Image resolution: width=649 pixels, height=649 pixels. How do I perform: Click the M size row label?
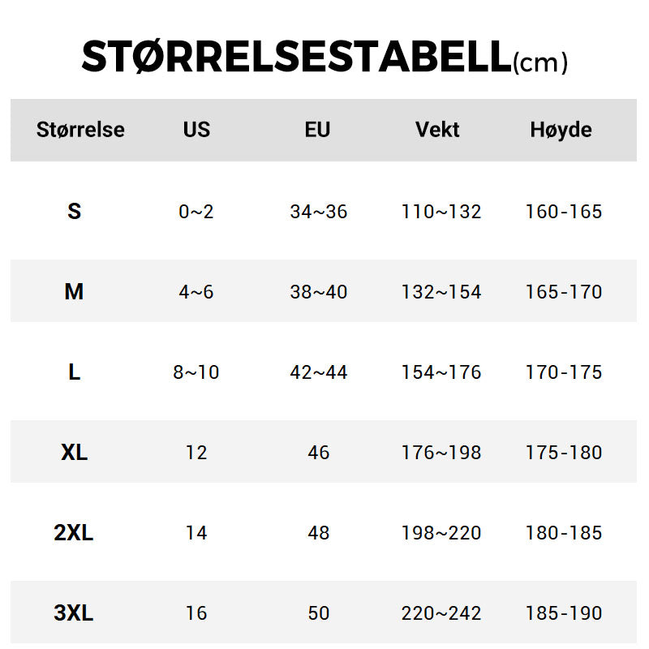click(74, 292)
